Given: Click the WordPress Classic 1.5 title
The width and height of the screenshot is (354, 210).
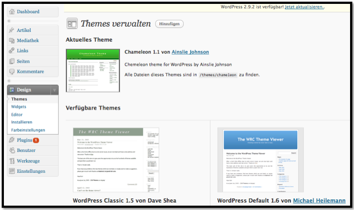Looking at the screenshot, I should [x=124, y=201].
